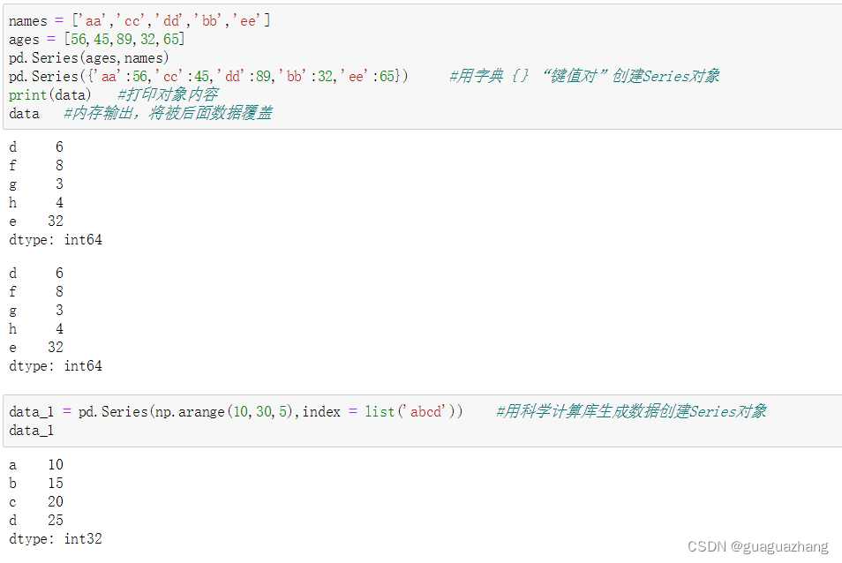The width and height of the screenshot is (842, 563).
Task: Click "dtype: int64" in the first output block
Action: pos(56,240)
